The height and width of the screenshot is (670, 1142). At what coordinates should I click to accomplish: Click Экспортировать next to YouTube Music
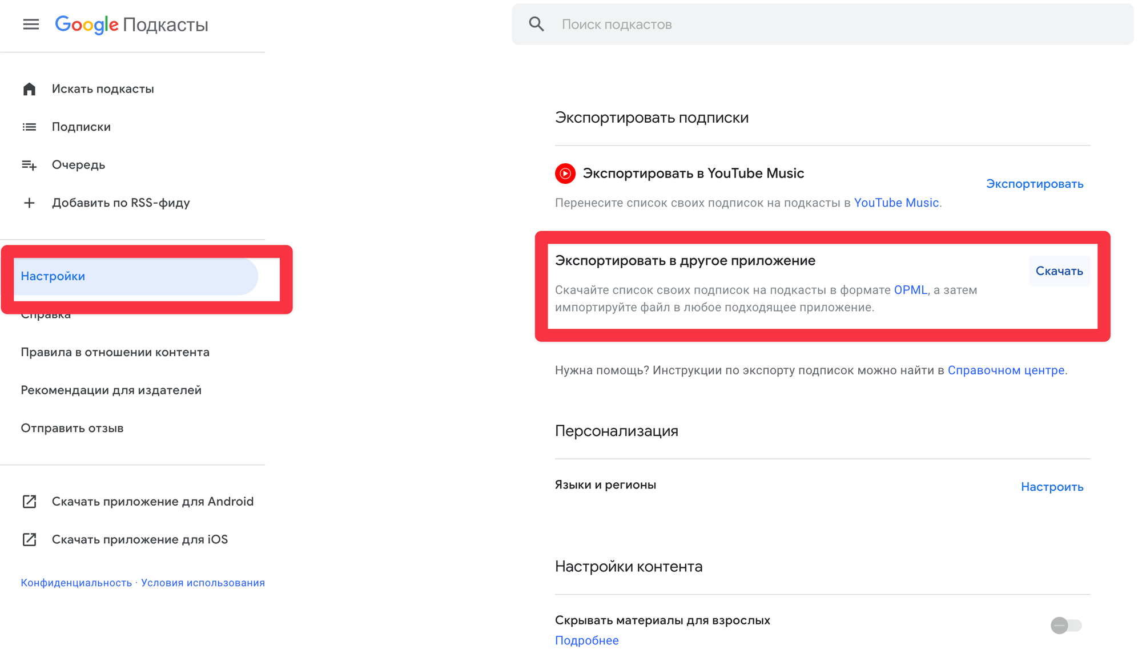(1034, 184)
